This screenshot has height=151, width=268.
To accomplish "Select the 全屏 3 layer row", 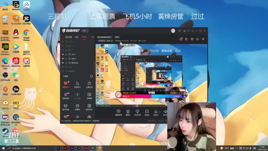I will point(78,58).
